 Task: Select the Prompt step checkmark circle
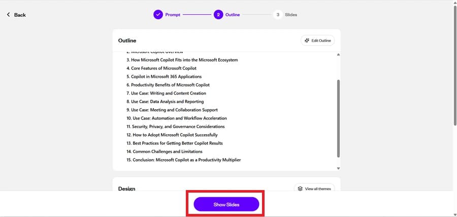click(158, 15)
